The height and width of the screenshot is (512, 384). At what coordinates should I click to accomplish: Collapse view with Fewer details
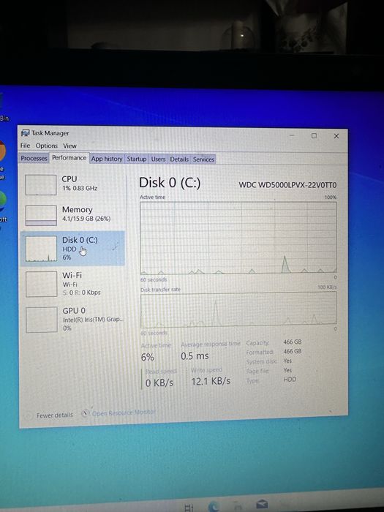tap(50, 415)
